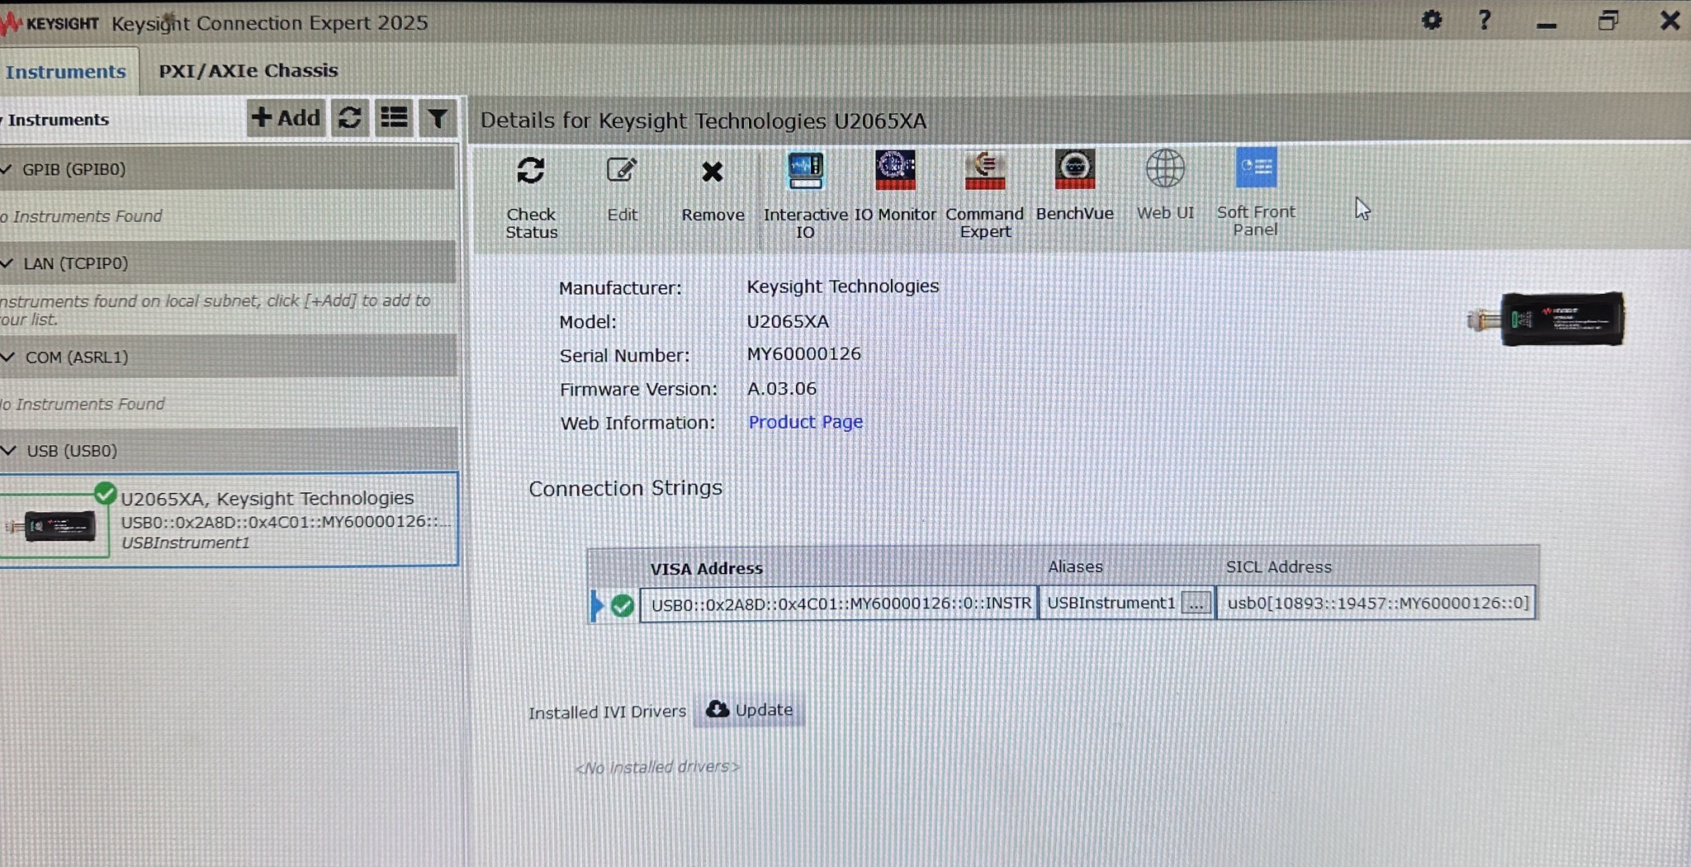This screenshot has height=867, width=1691.
Task: Collapse the LAN (TCPIP0) section
Action: coord(7,263)
